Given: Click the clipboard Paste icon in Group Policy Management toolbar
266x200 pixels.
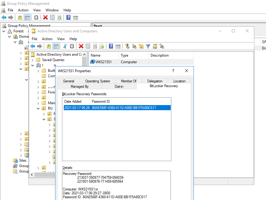Looking at the screenshot, I should coord(36,17).
